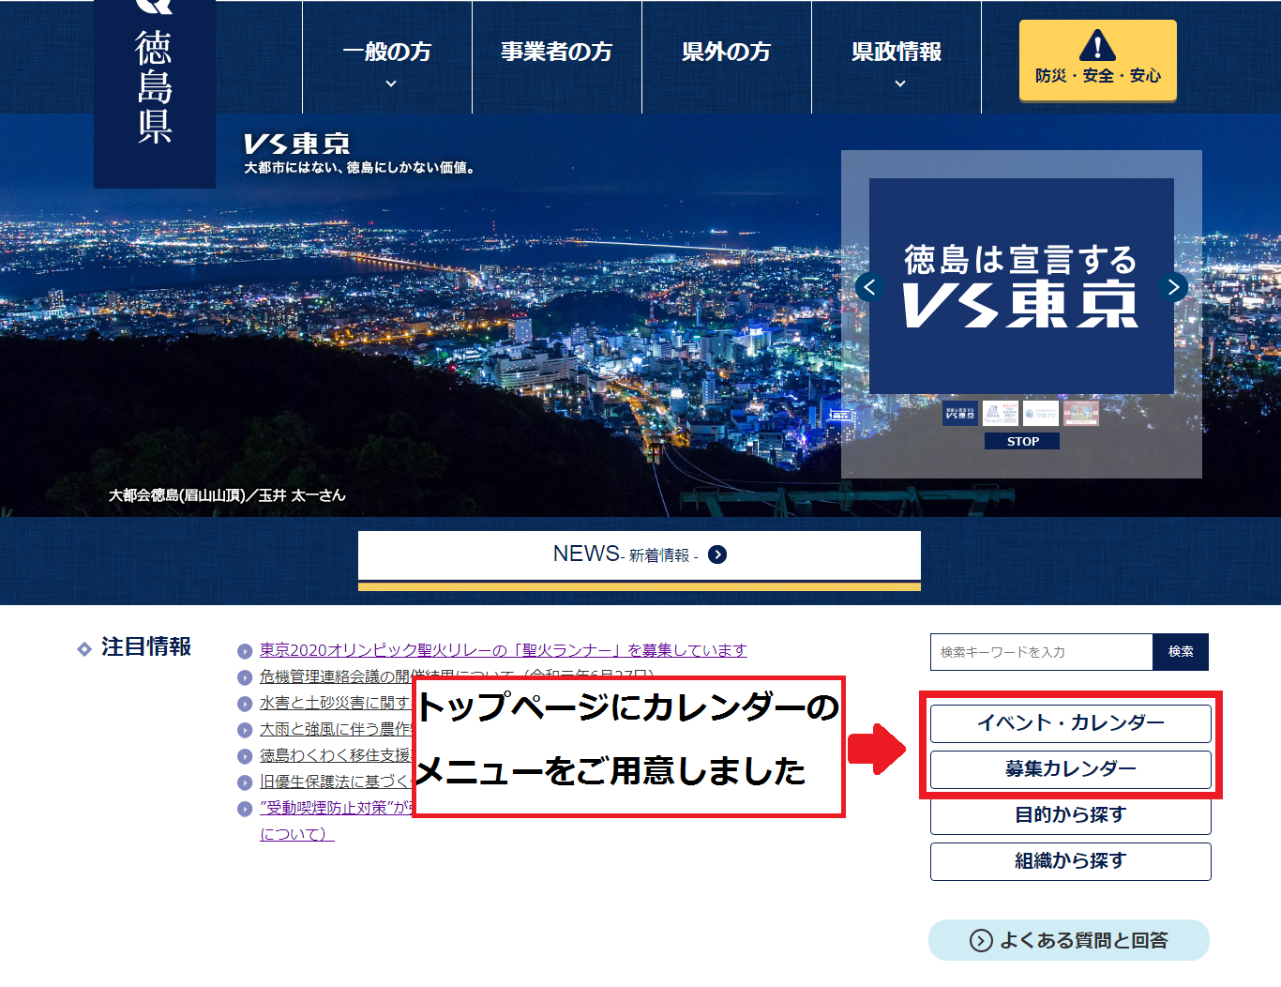Screen dimensions: 1281x987
Task: Click the NEWS circular arrow icon
Action: [x=717, y=554]
